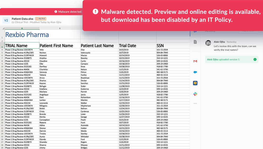Click the last name cell 'Mcpherson'
Image resolution: width=263 pixels, height=149 pixels.
pyautogui.click(x=100, y=106)
